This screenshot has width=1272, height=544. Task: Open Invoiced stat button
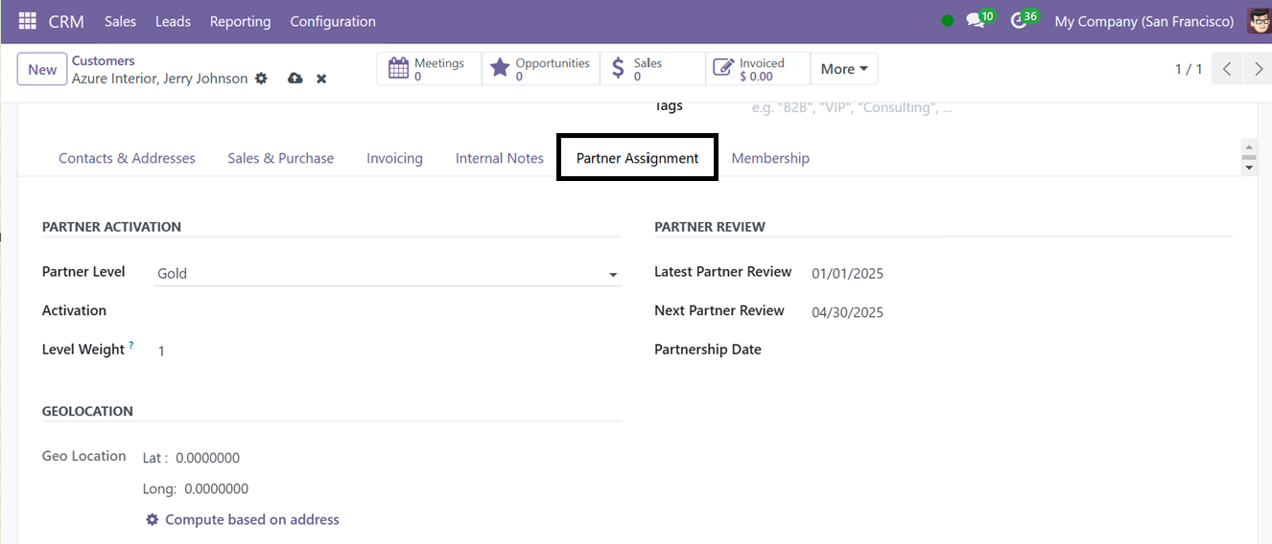(x=758, y=69)
